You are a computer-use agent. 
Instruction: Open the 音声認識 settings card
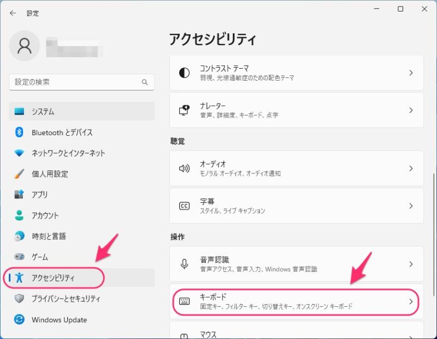click(x=297, y=264)
